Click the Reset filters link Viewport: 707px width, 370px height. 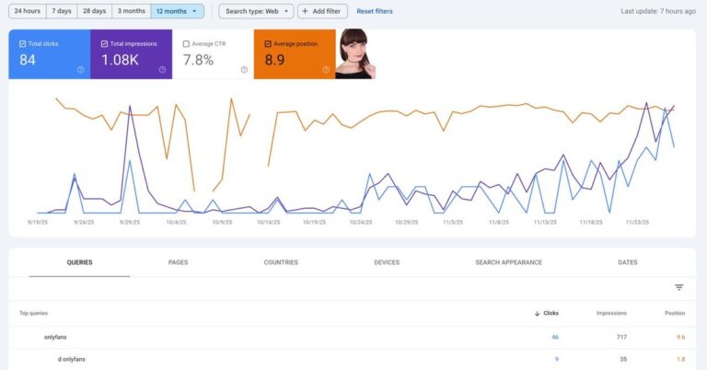[x=374, y=11]
